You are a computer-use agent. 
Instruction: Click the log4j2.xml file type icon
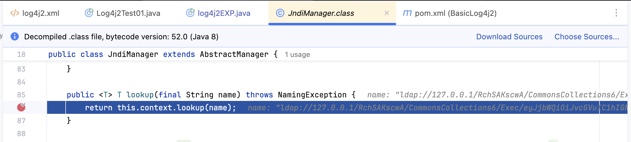pos(15,13)
